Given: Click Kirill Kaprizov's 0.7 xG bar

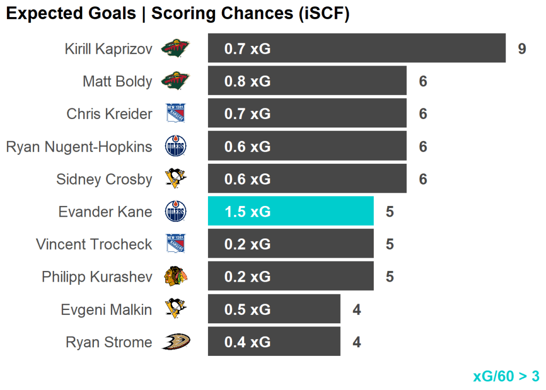Looking at the screenshot, I should click(356, 49).
